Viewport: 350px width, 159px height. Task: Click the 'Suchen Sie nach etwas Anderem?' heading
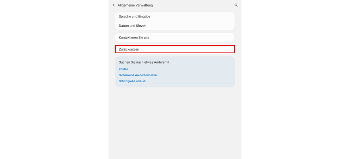click(144, 62)
